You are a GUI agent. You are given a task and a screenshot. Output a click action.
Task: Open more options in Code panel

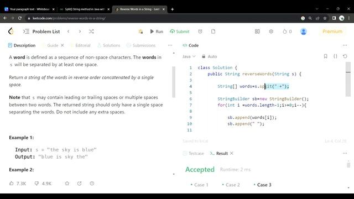345,45
